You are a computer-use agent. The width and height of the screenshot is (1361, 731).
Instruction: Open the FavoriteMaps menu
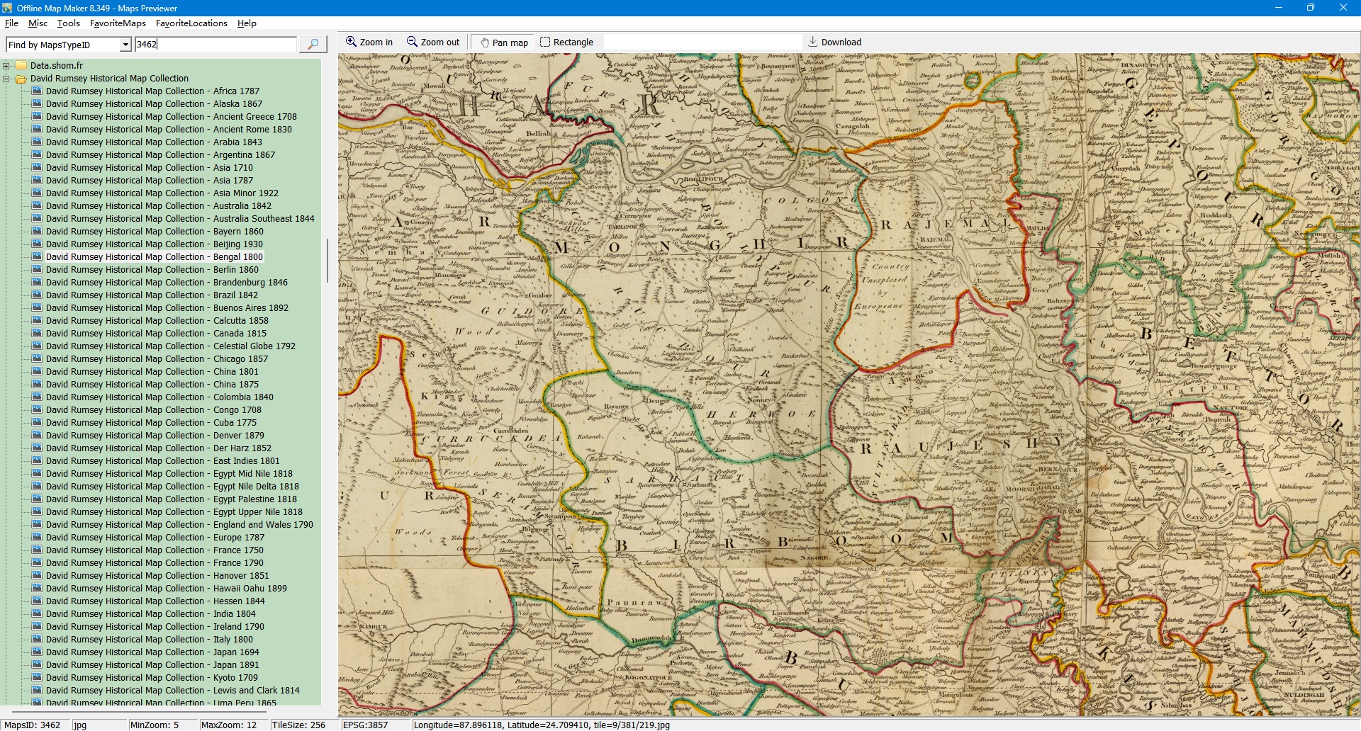(118, 23)
